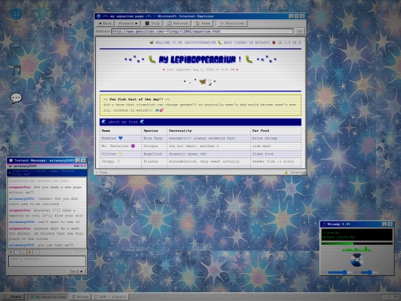Click the Winamp track name display

356,235
